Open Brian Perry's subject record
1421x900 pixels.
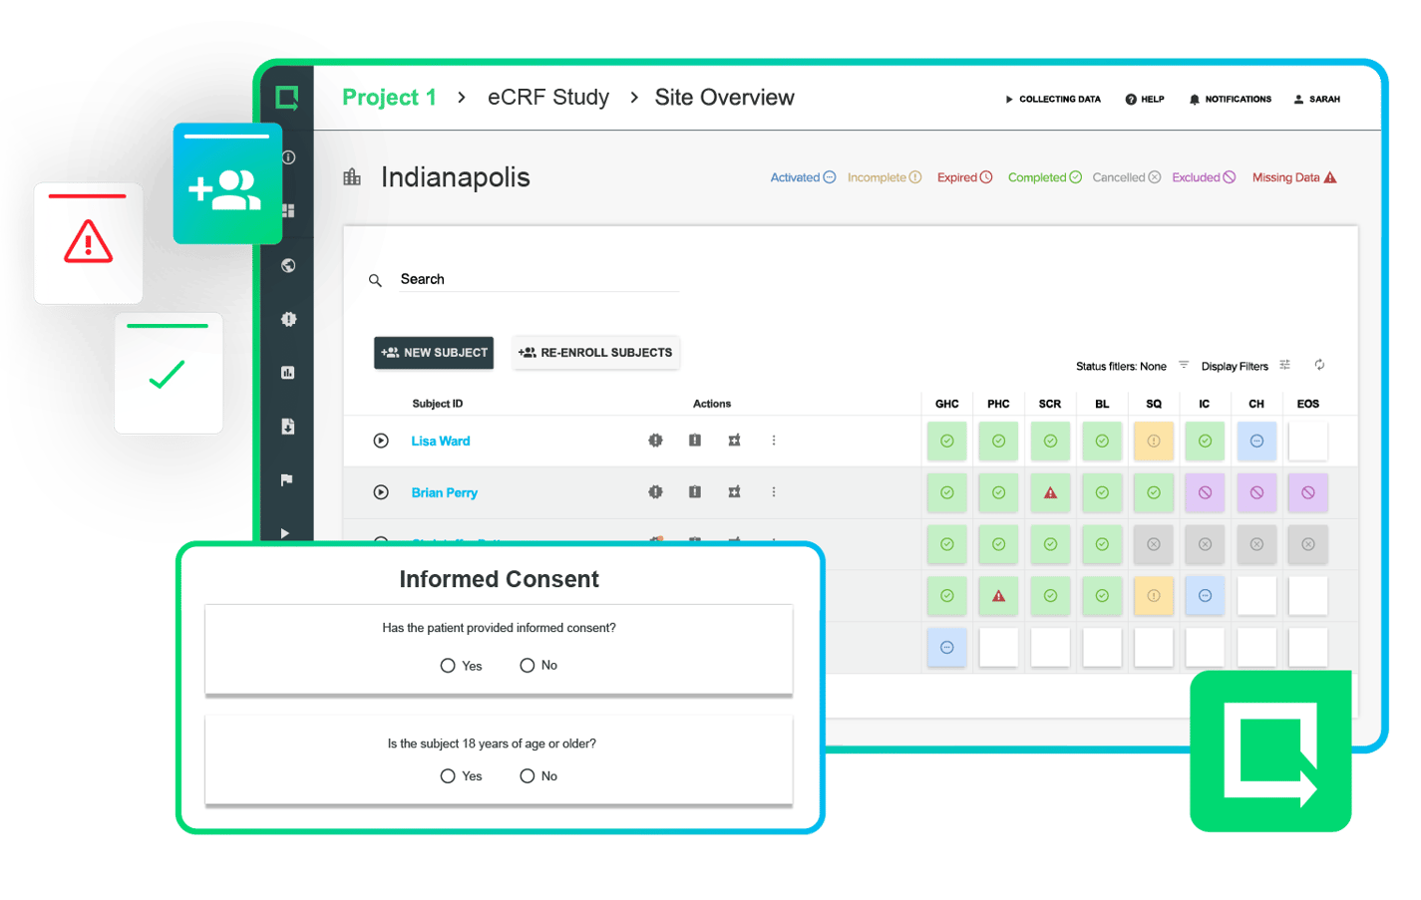click(x=445, y=492)
